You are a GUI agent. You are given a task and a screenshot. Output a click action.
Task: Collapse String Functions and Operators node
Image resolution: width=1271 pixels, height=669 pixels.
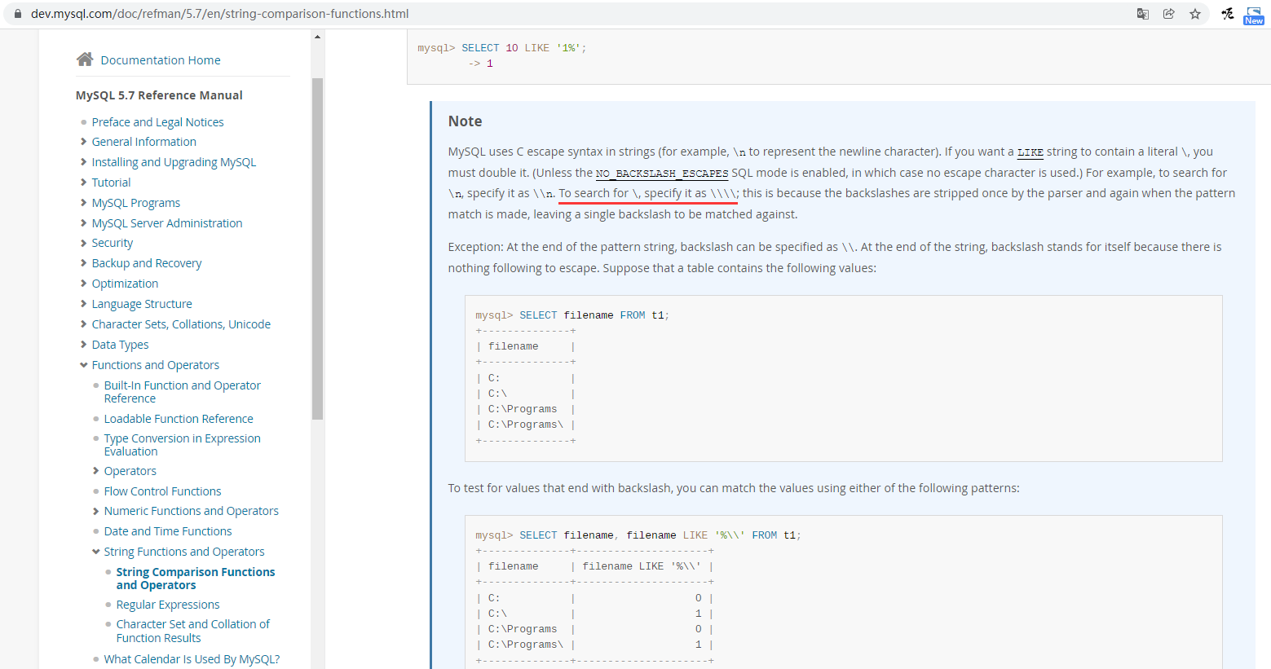[x=95, y=552]
